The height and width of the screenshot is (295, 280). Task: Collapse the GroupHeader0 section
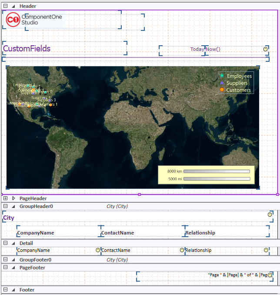(x=6, y=206)
